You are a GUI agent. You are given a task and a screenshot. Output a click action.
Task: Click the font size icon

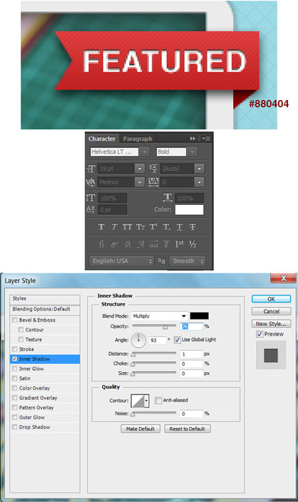click(x=91, y=168)
